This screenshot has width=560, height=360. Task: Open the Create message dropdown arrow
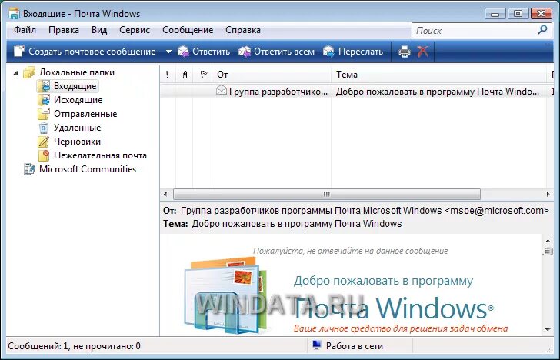168,52
